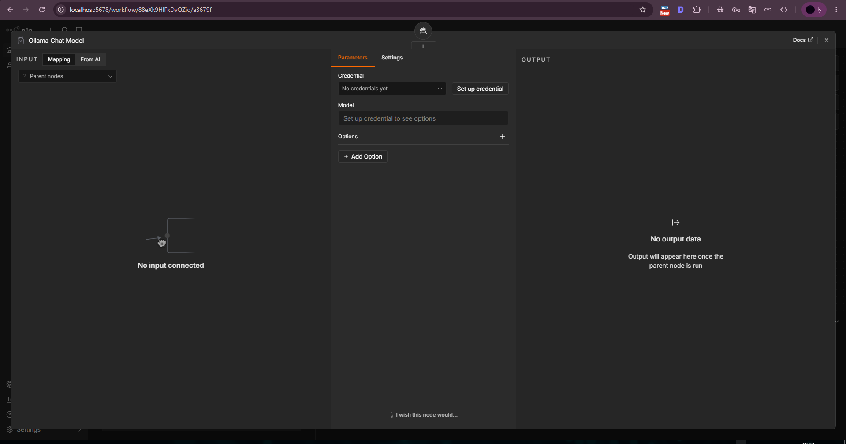Viewport: 846px width, 444px height.
Task: Select the Mapping input mode
Action: tap(59, 59)
